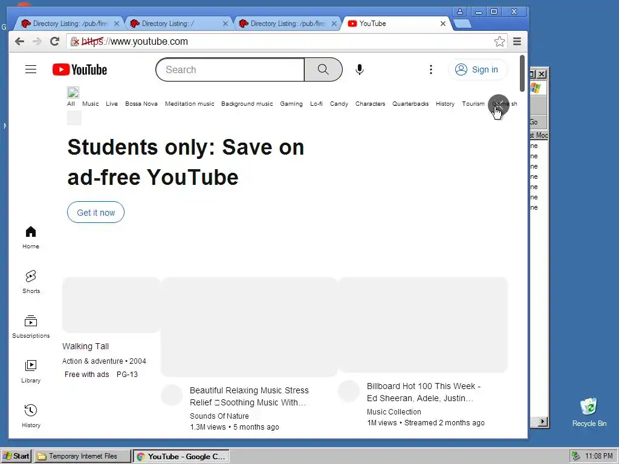Click the Beautiful Relaxing Music thumbnail
Viewport: 619px width, 464px height.
point(250,327)
